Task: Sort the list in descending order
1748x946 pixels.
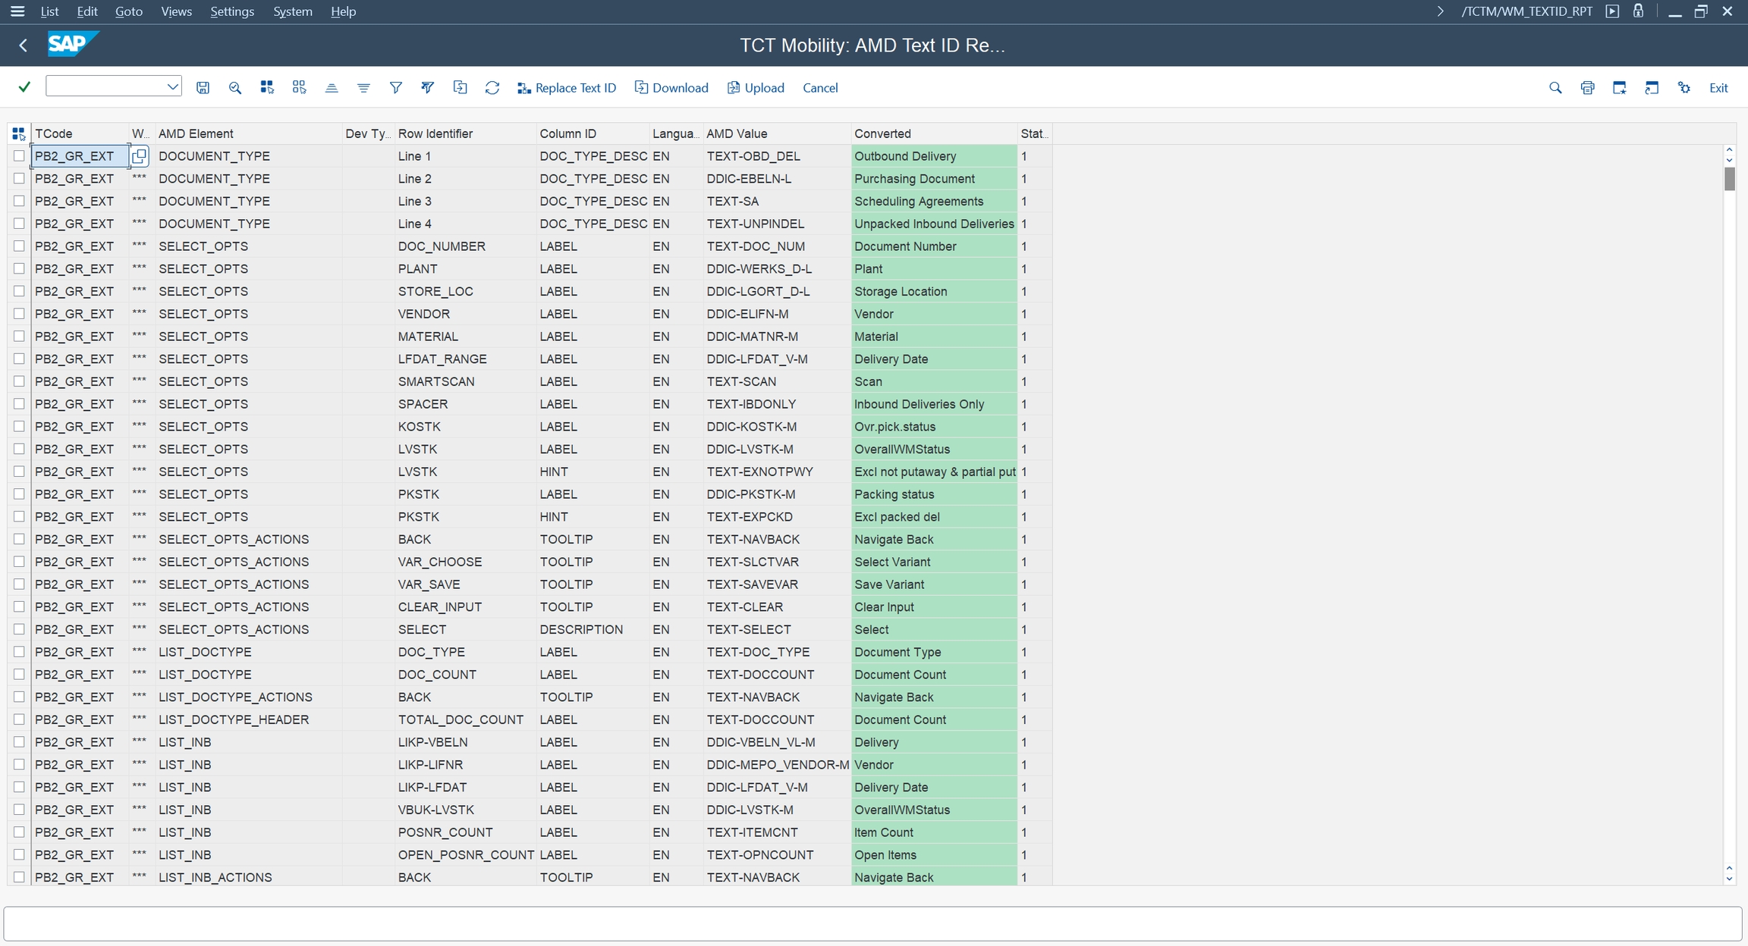Action: (x=363, y=88)
